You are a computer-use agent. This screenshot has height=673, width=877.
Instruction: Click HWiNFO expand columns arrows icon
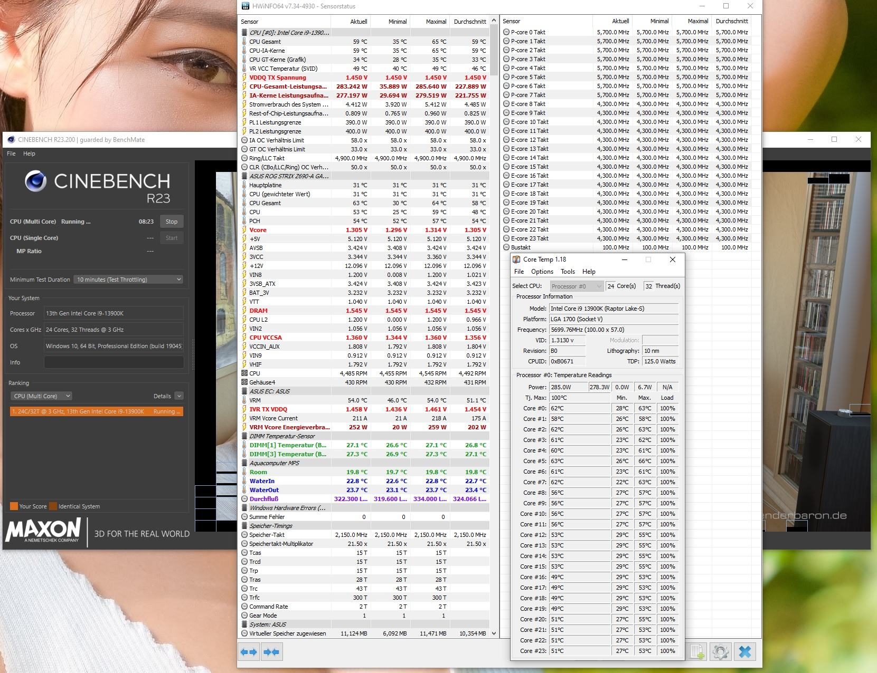[x=249, y=652]
